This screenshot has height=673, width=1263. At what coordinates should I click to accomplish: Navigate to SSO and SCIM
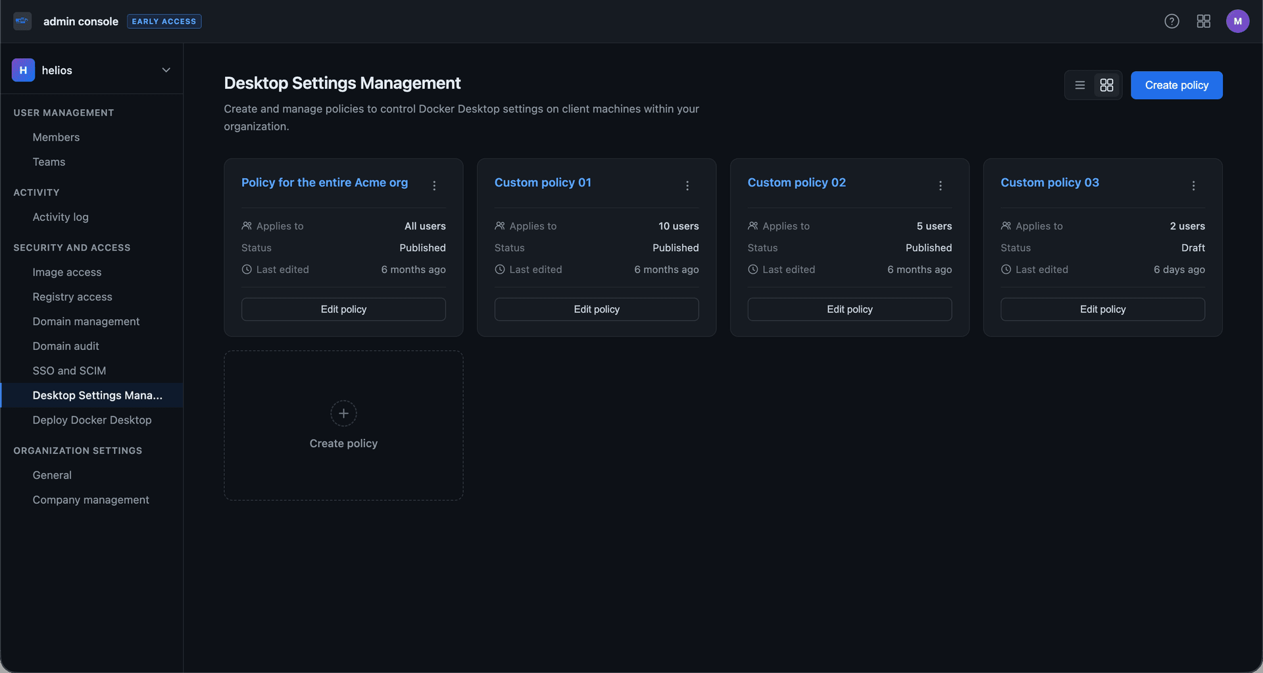pos(69,370)
